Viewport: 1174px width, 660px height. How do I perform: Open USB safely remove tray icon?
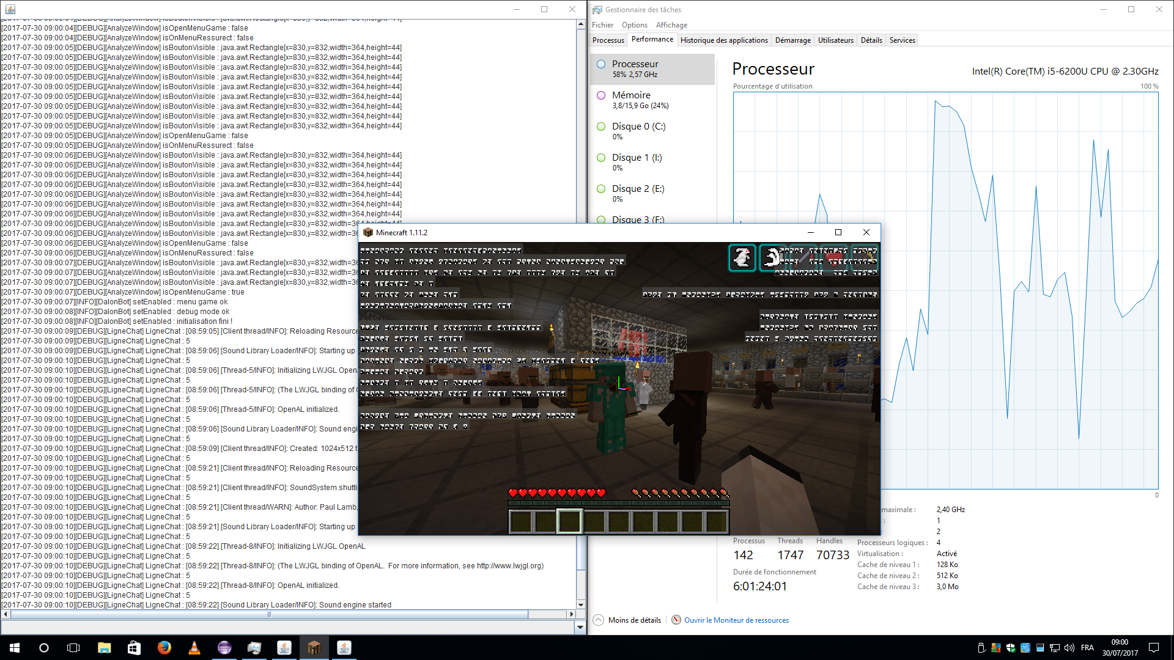click(981, 648)
